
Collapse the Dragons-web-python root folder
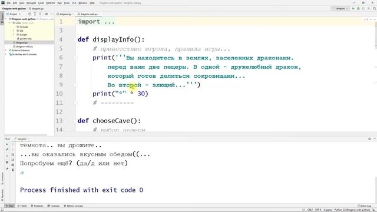point(6,19)
